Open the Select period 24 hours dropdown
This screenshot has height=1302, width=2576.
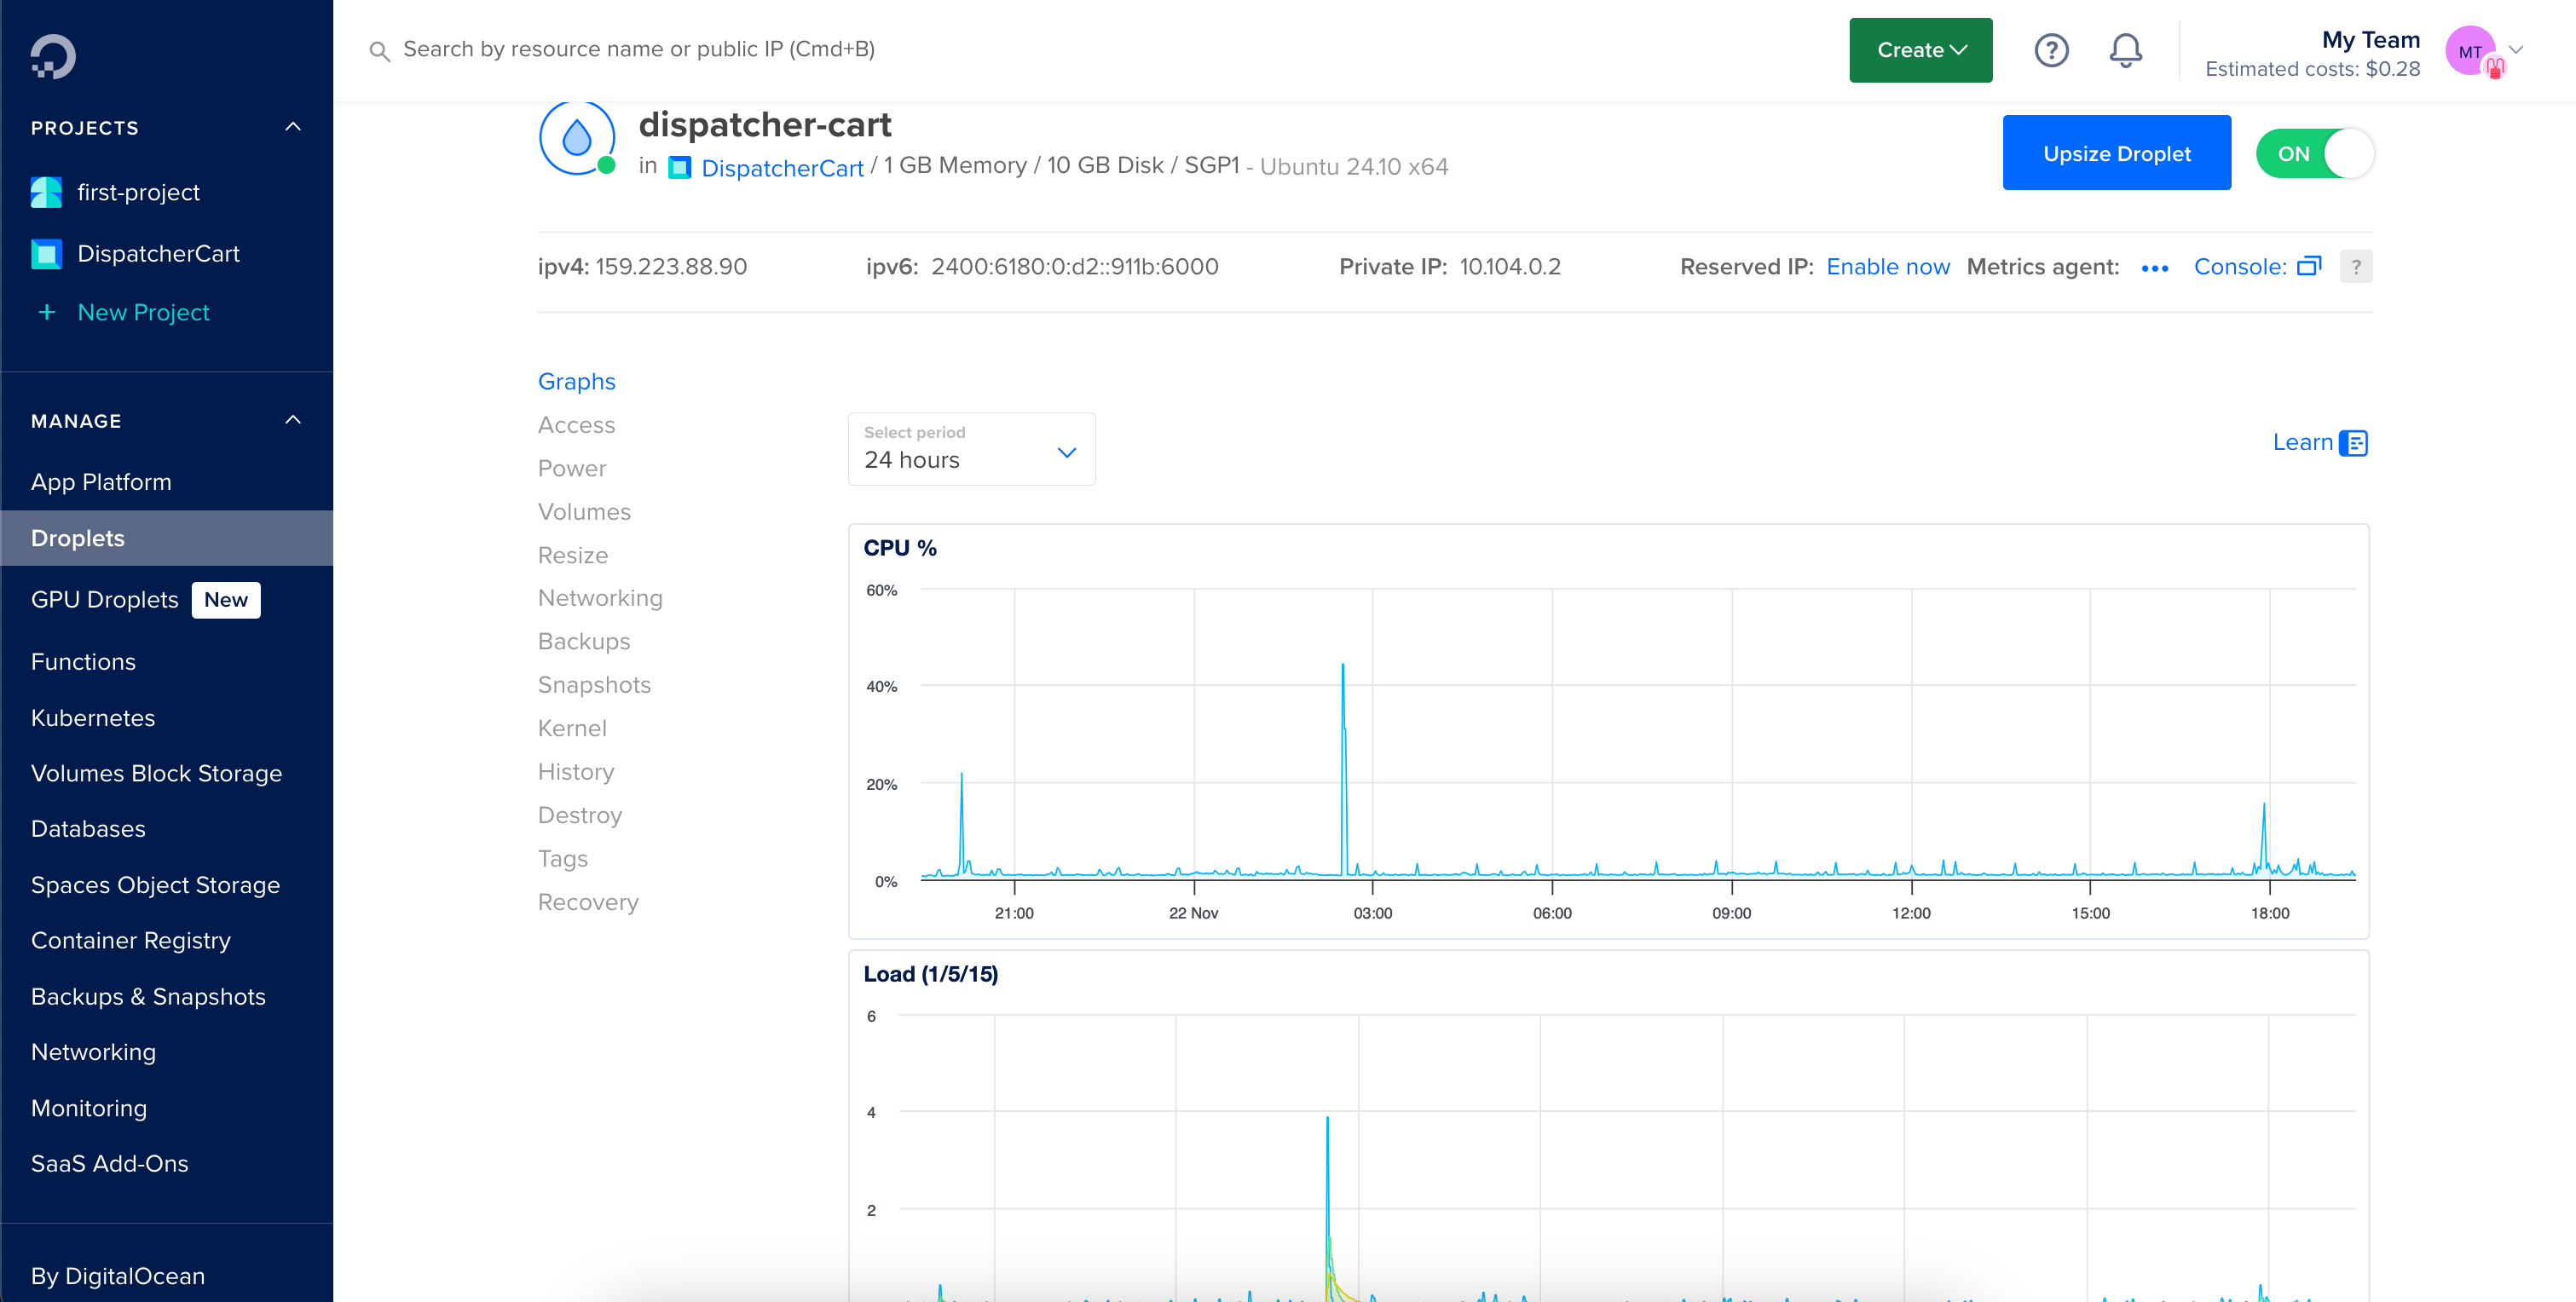pos(971,449)
